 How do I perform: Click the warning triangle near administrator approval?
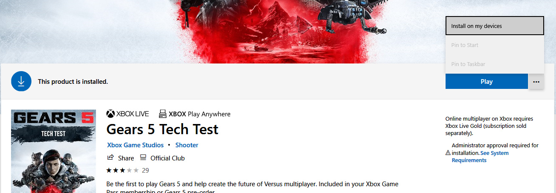[448, 153]
